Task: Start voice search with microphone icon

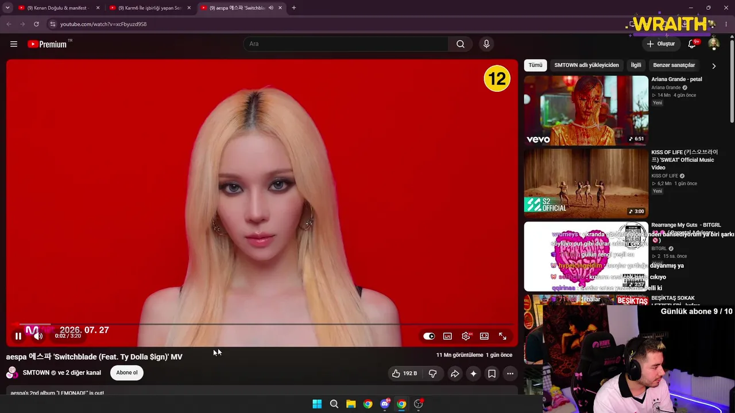Action: (x=486, y=44)
